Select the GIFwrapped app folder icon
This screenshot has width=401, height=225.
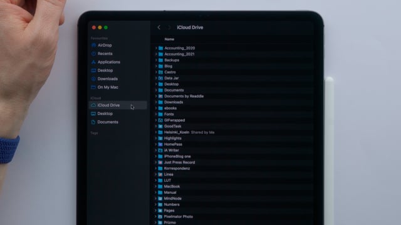coord(160,120)
